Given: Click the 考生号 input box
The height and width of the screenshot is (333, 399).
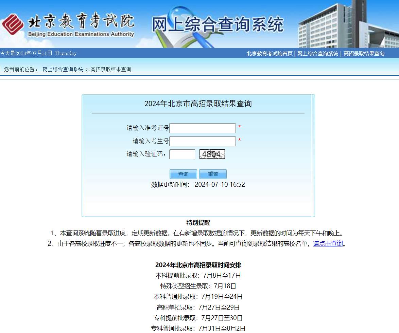Looking at the screenshot, I should coord(202,141).
